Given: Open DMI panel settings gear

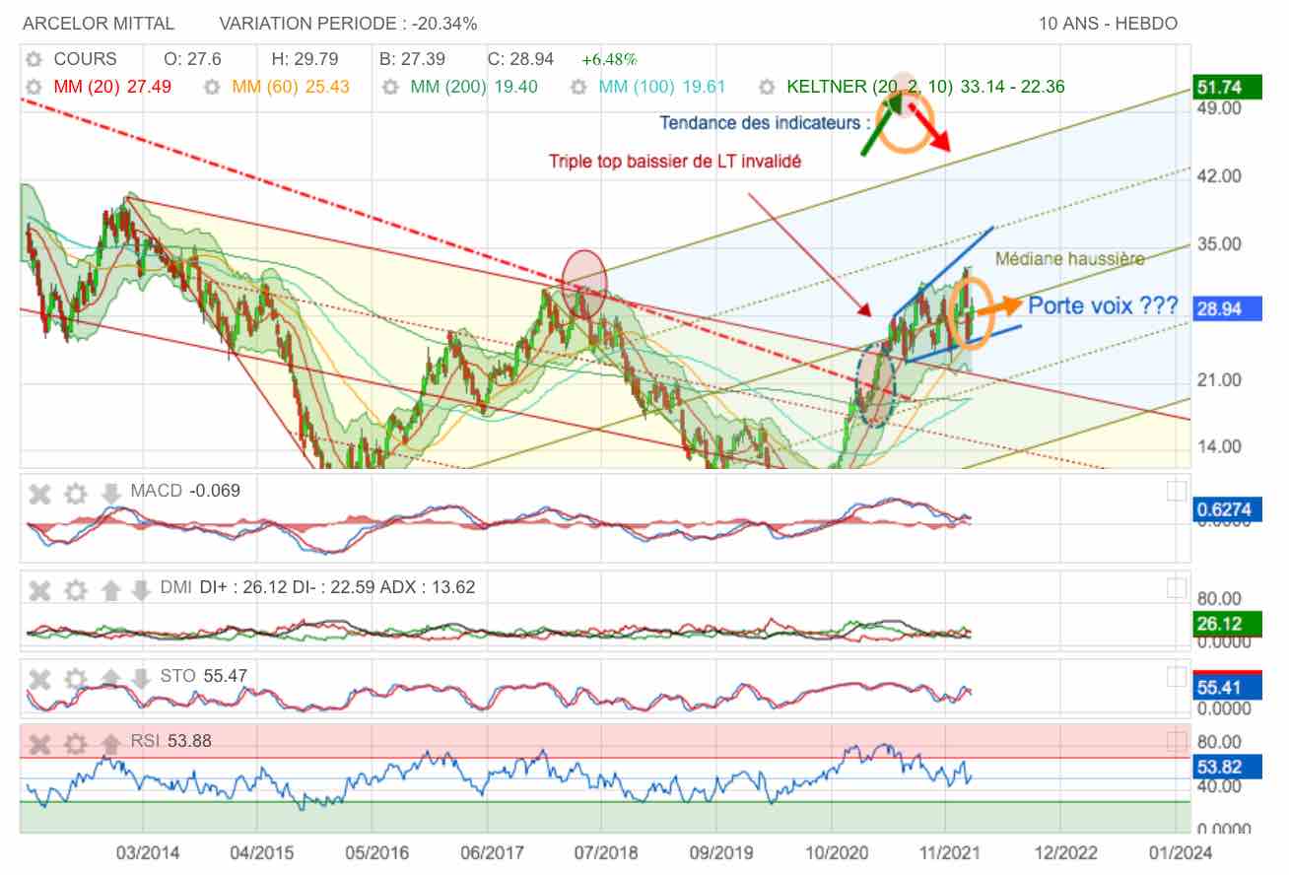Looking at the screenshot, I should (x=76, y=589).
